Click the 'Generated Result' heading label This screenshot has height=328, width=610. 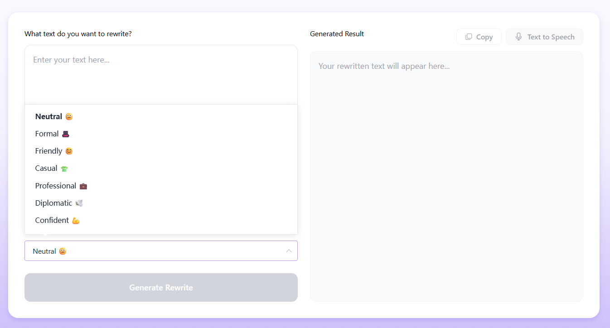(x=337, y=34)
